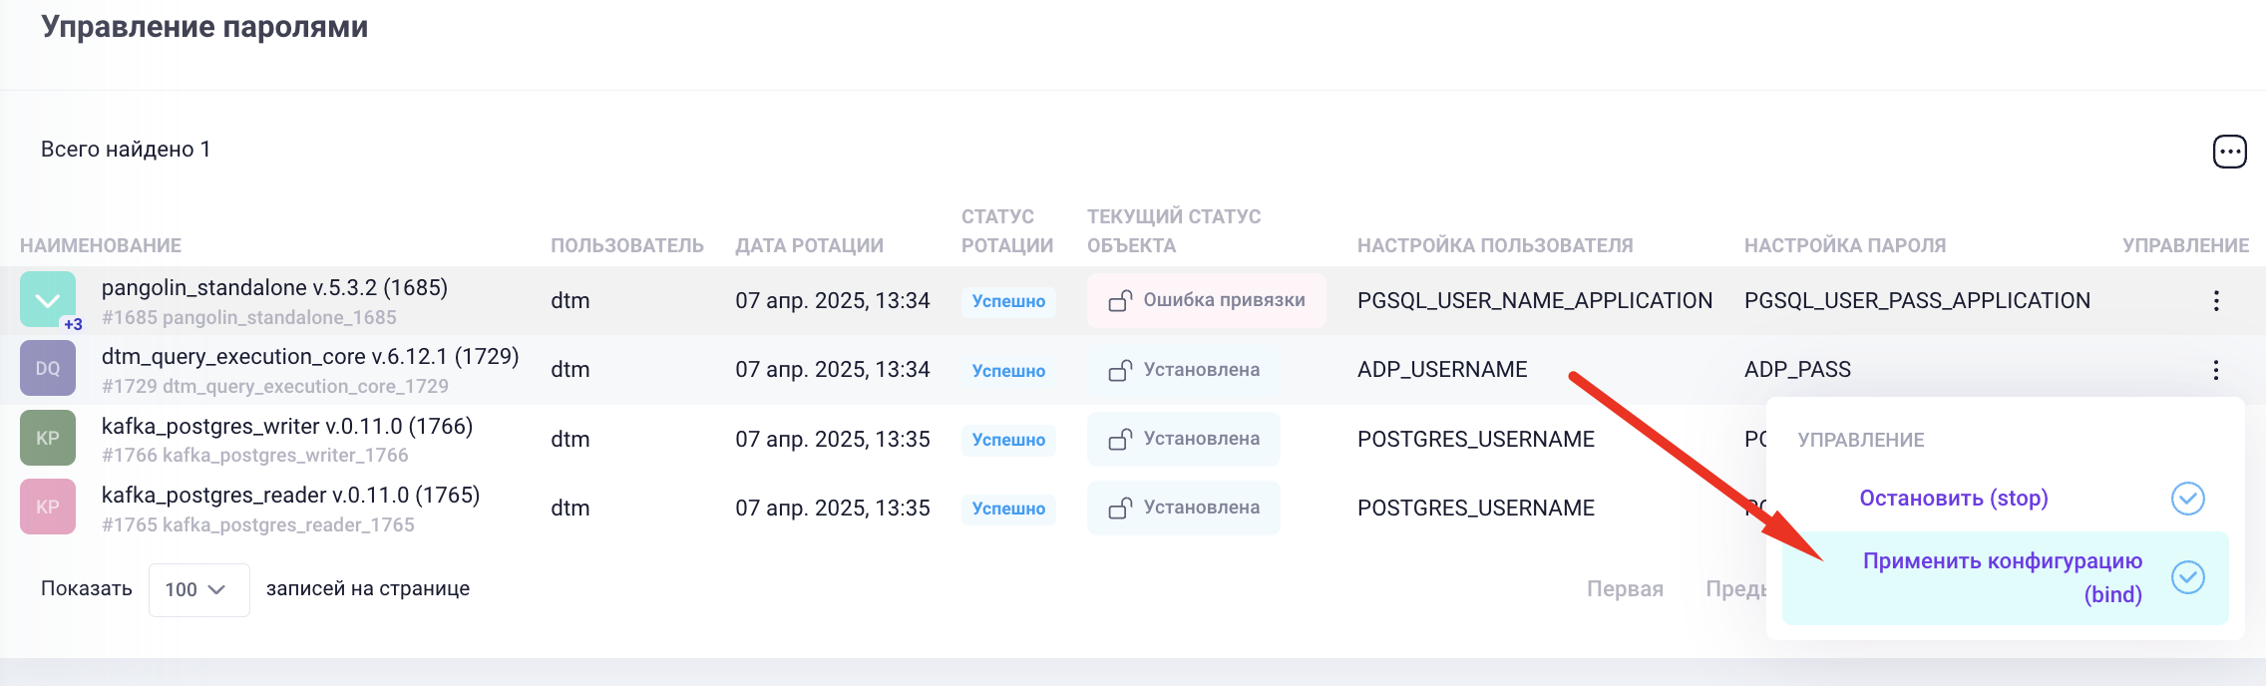
Task: Click the Всего найдено 1 counter text
Action: coord(126,149)
